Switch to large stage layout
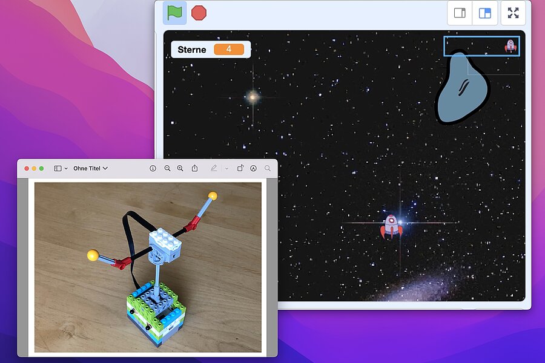This screenshot has height=363, width=545. coord(485,13)
